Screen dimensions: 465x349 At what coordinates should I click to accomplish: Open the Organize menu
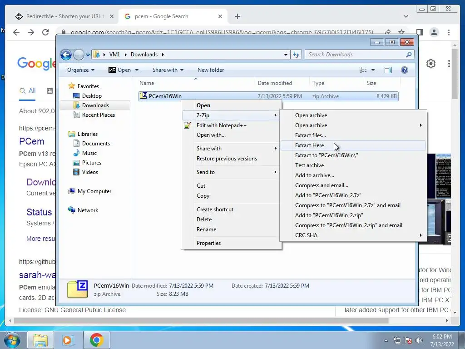pyautogui.click(x=81, y=70)
